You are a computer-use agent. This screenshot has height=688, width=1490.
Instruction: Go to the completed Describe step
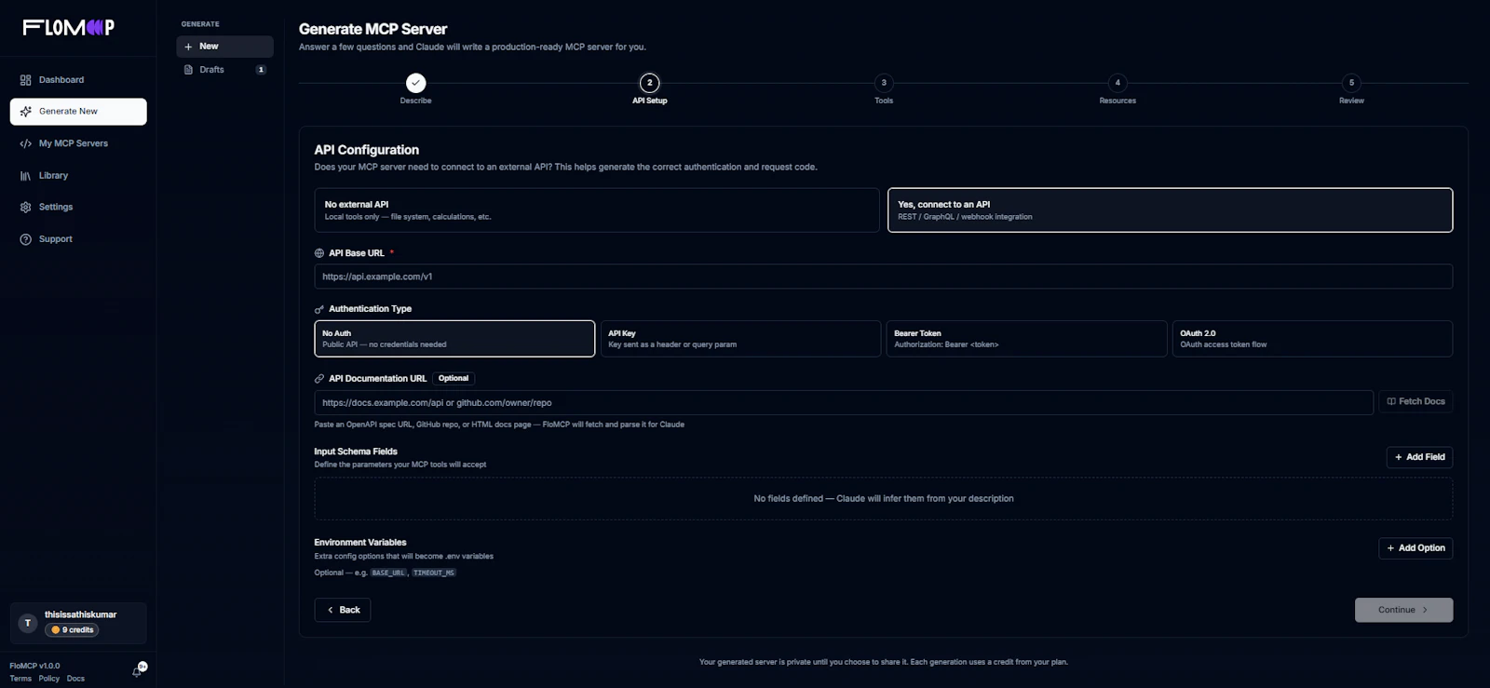click(416, 83)
